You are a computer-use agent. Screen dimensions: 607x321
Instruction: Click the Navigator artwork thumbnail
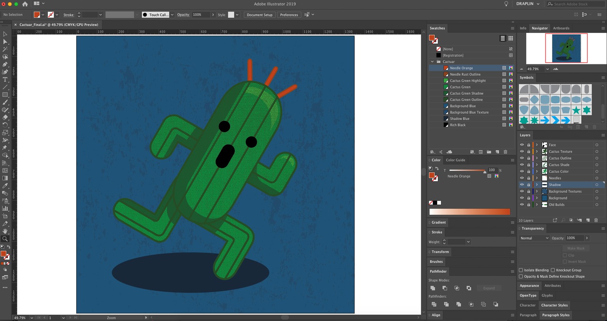pos(566,48)
